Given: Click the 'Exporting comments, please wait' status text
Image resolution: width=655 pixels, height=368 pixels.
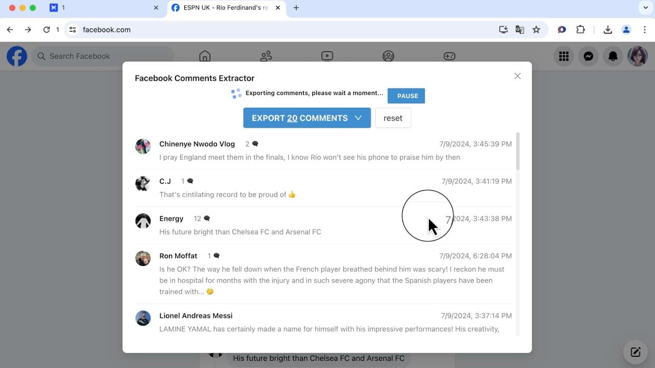Looking at the screenshot, I should [314, 93].
